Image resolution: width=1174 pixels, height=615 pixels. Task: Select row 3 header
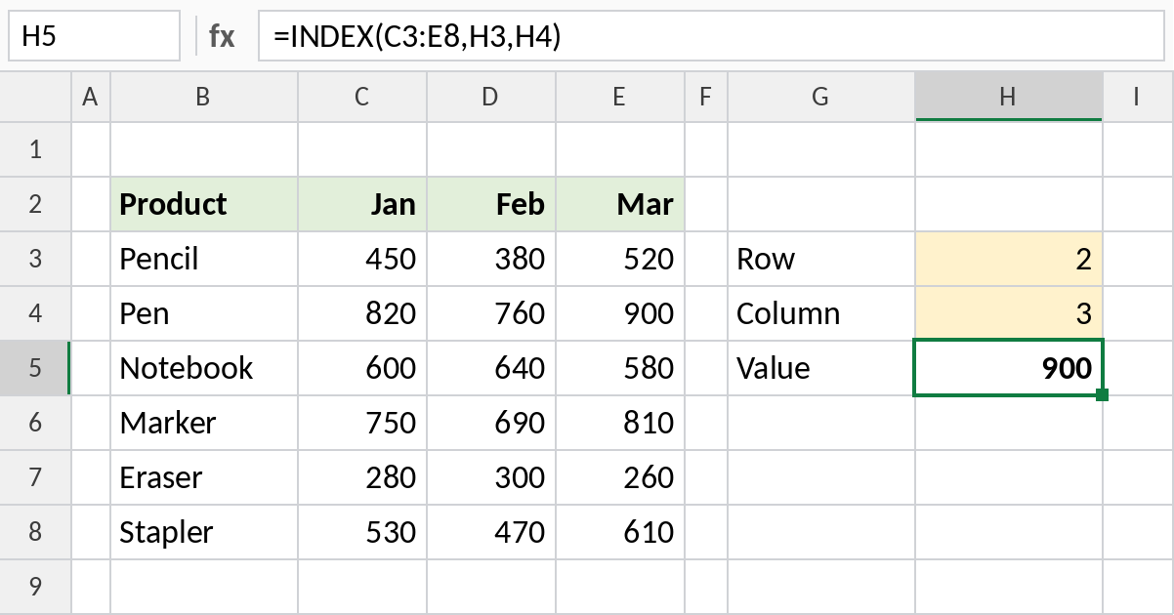click(36, 259)
